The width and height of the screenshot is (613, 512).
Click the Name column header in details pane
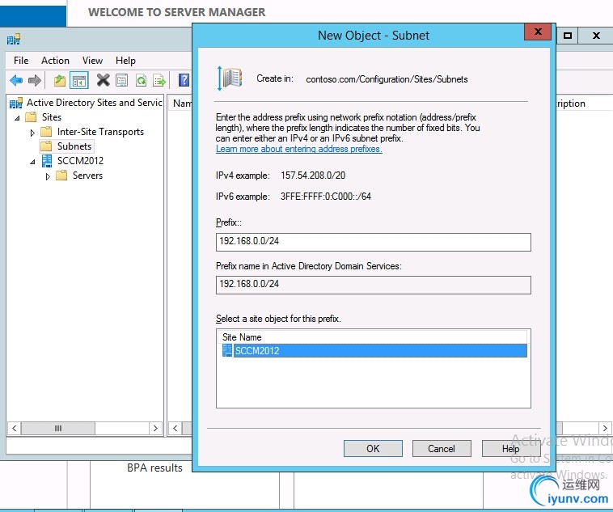coord(182,104)
